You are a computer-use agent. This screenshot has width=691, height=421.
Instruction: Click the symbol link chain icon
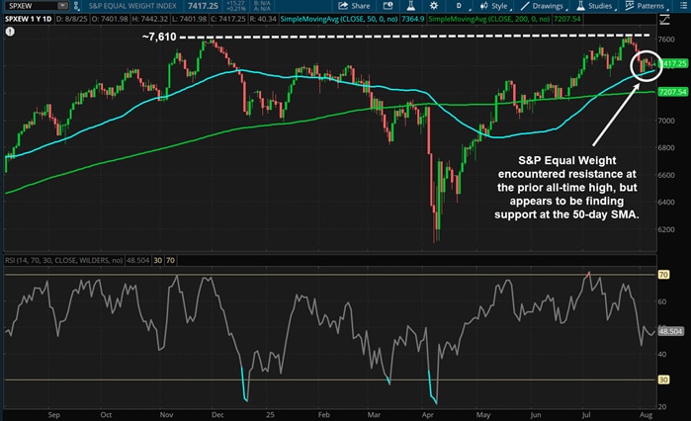[76, 6]
